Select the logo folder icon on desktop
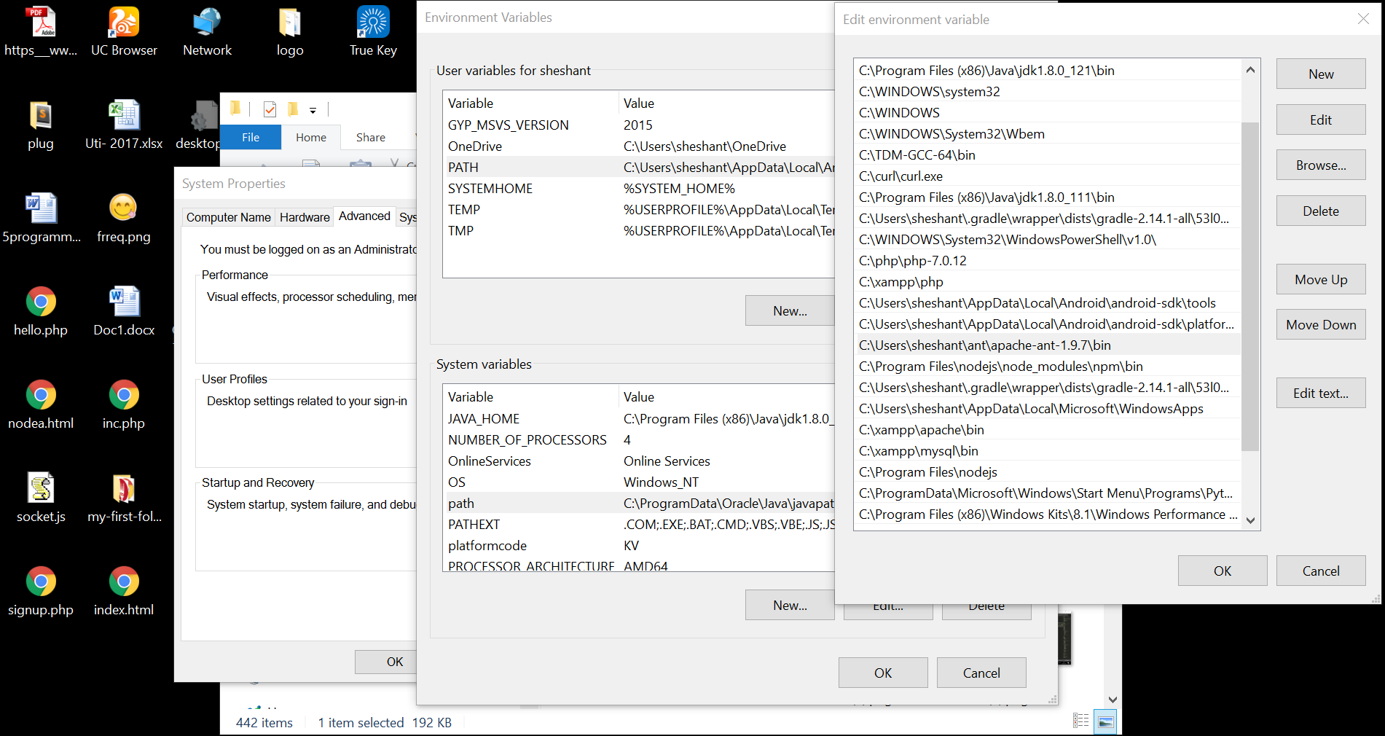The height and width of the screenshot is (736, 1385). (x=290, y=31)
